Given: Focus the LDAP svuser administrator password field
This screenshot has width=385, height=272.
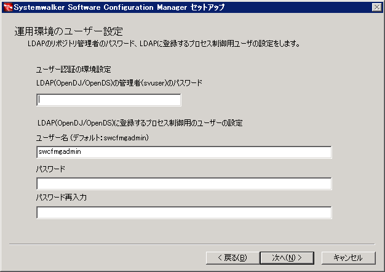Looking at the screenshot, I should tap(109, 100).
